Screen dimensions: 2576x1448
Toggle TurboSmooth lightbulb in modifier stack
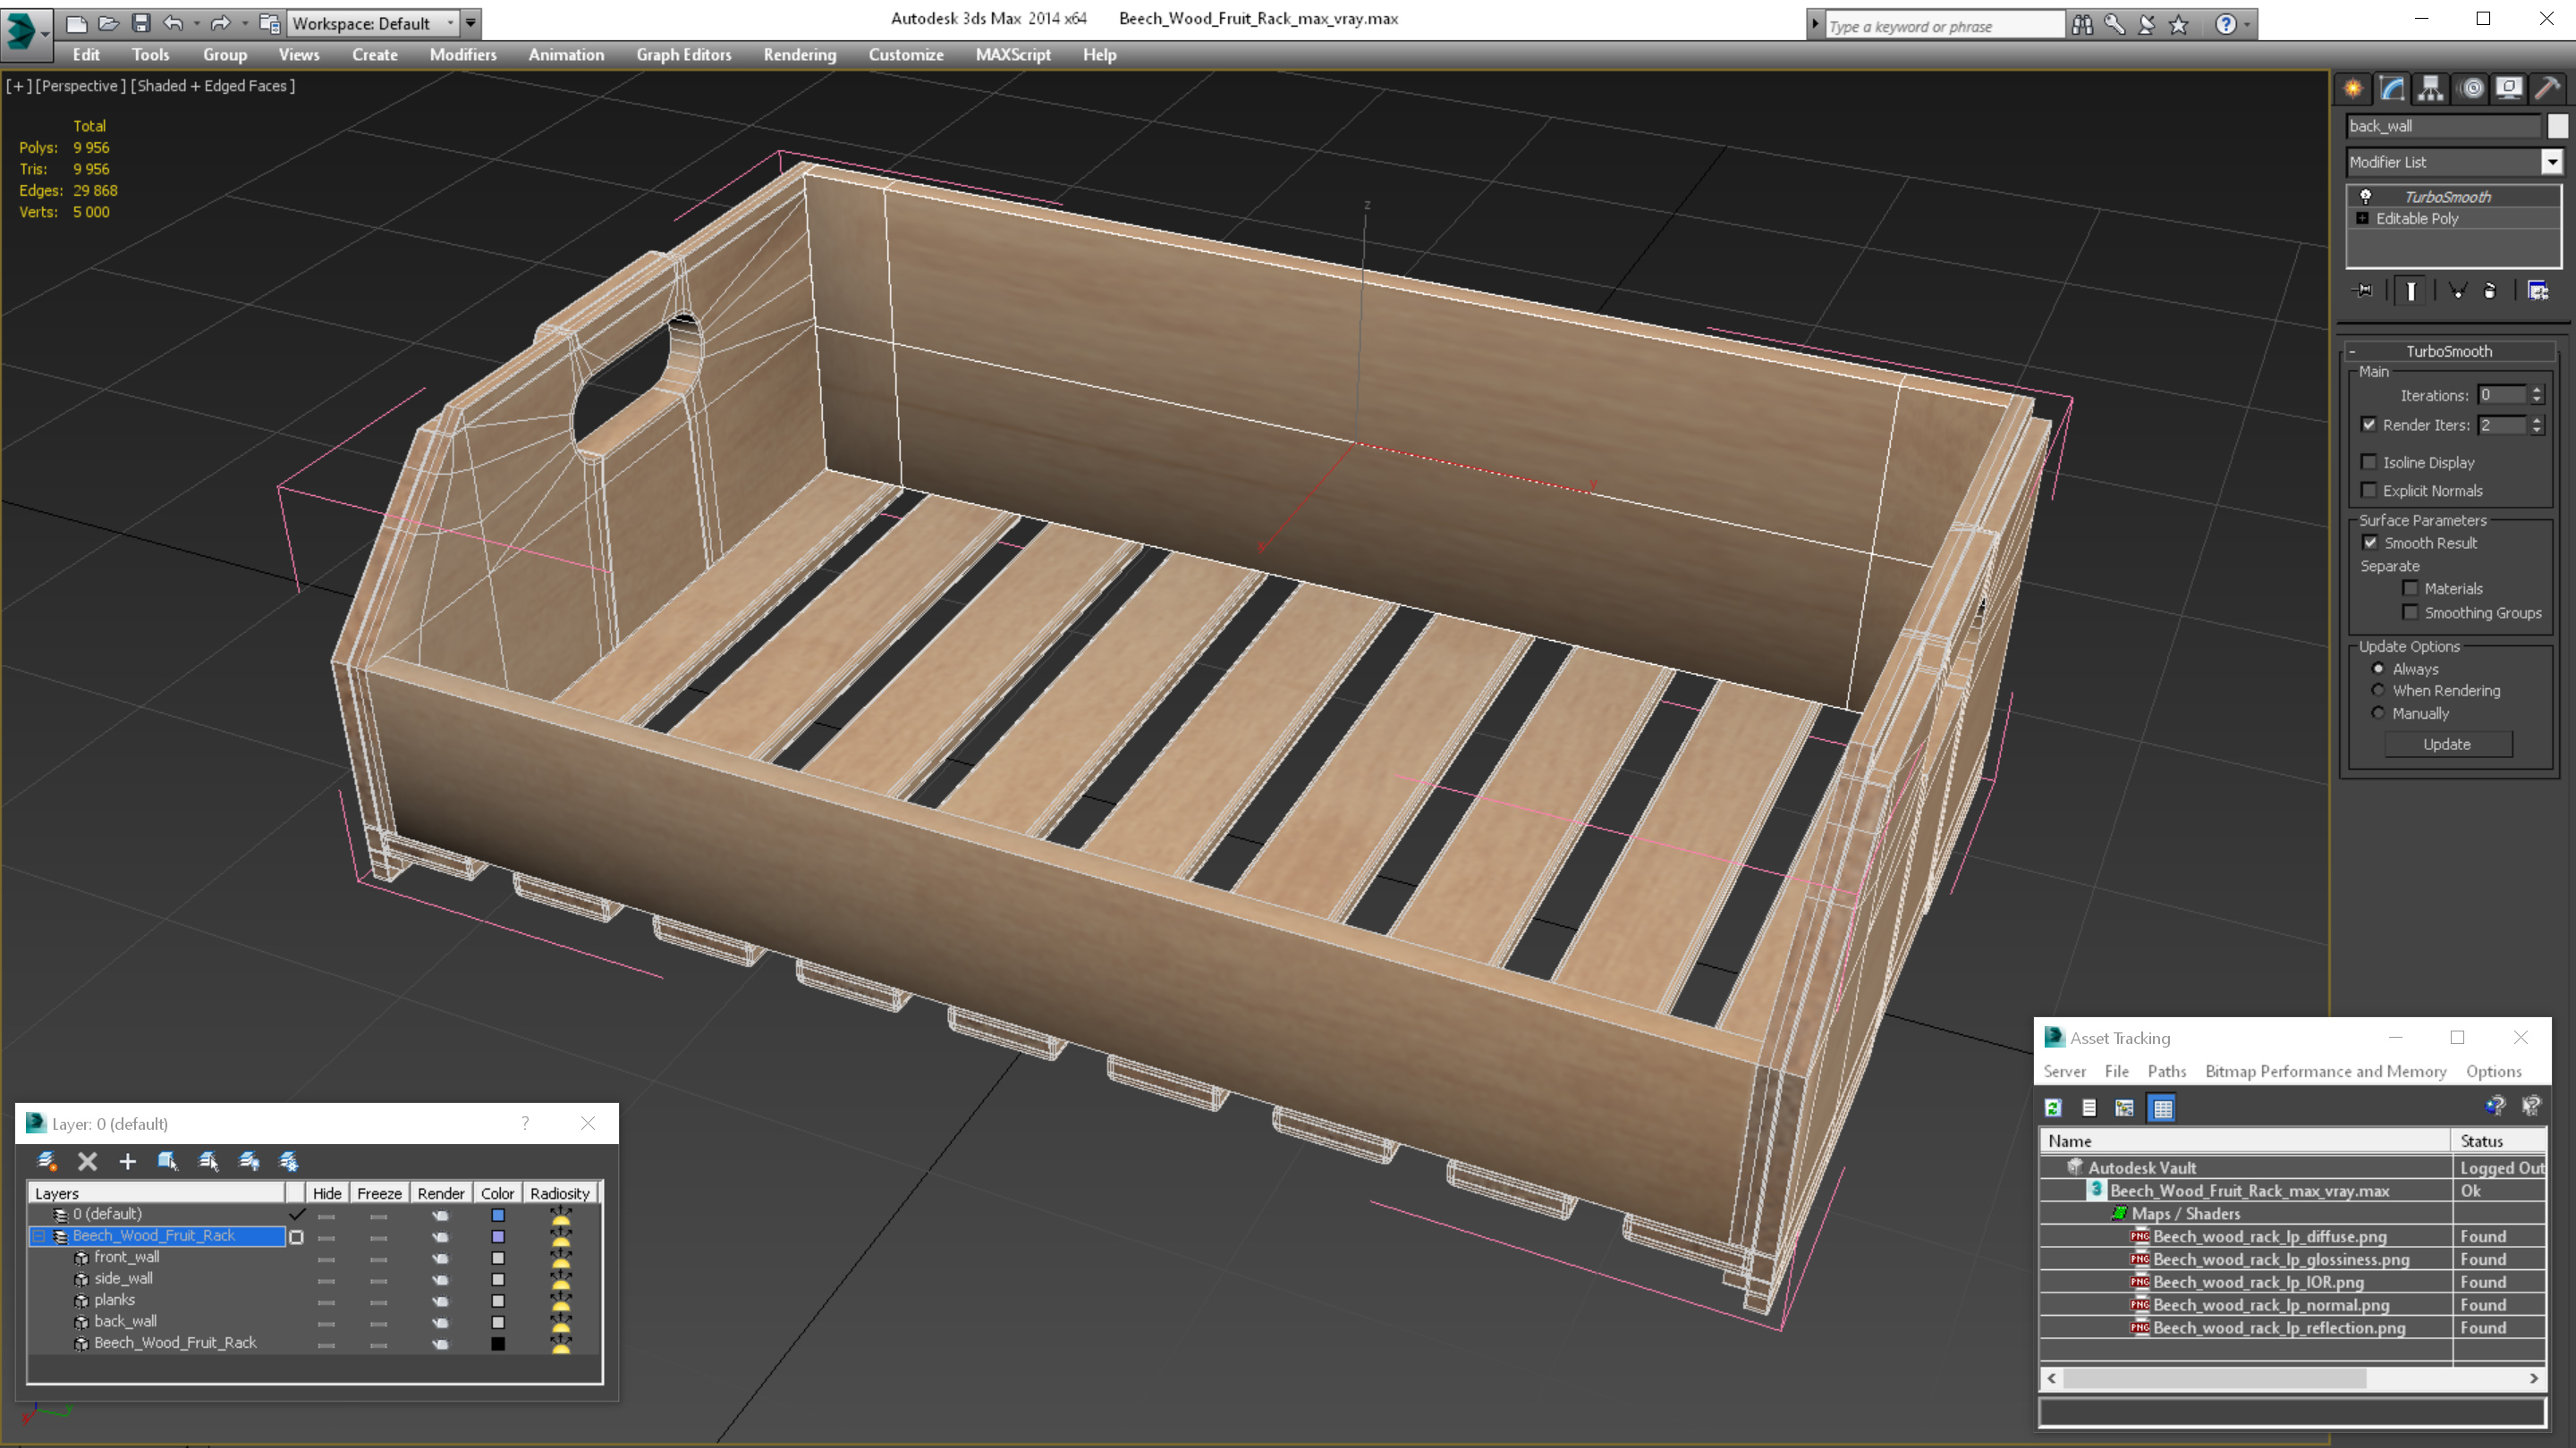coord(2366,196)
